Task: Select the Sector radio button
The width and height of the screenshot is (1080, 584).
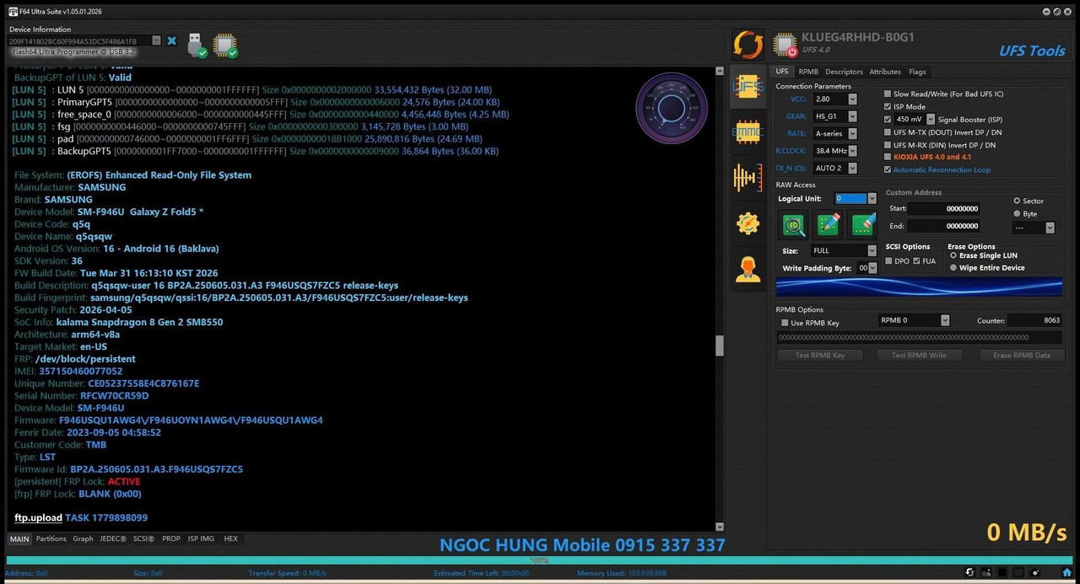Action: pos(1017,201)
